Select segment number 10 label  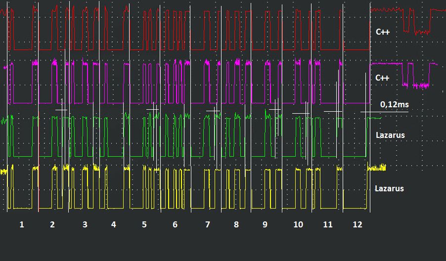[298, 224]
